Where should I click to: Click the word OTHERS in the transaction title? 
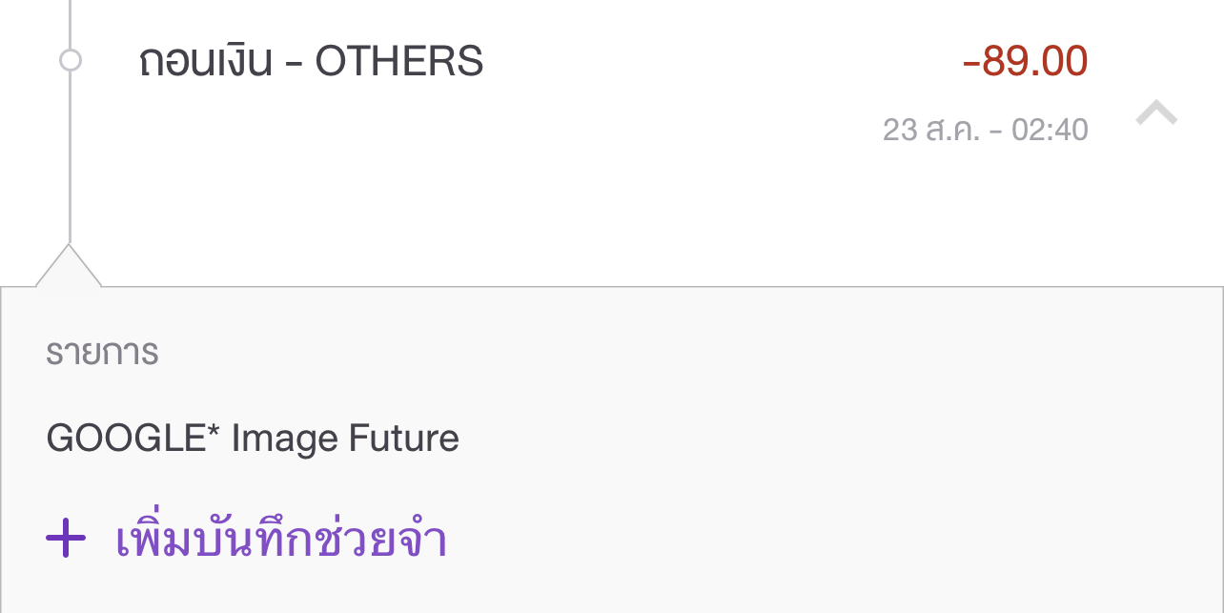[x=399, y=62]
